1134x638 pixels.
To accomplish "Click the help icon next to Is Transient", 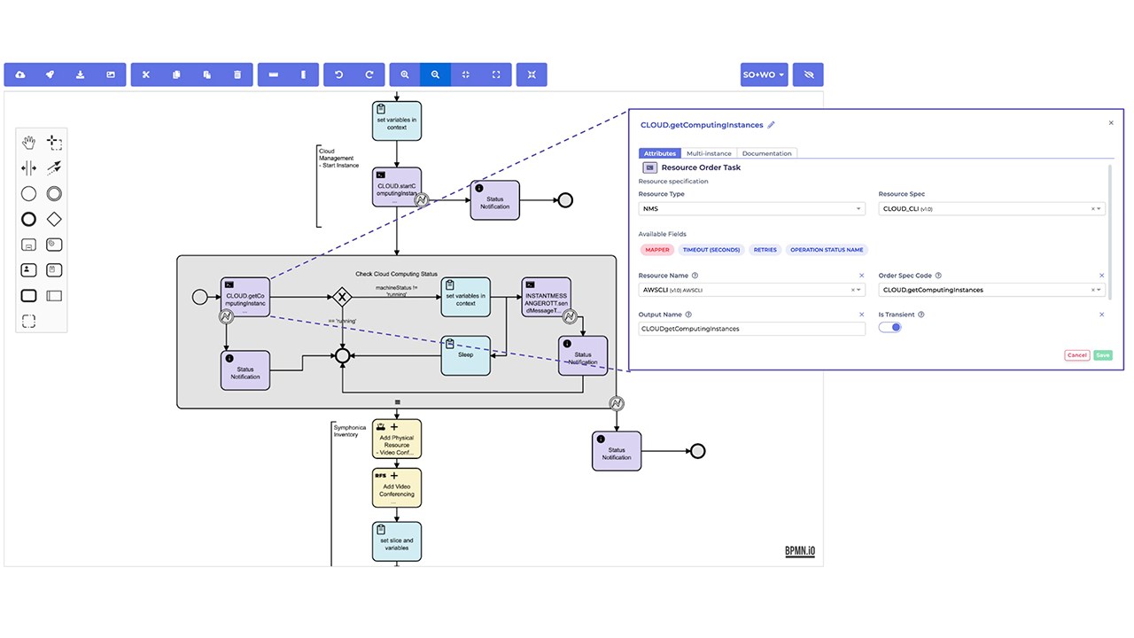I will click(x=921, y=315).
